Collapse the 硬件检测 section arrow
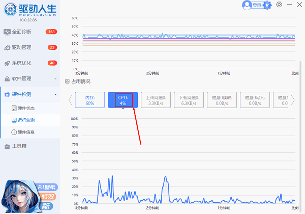305x214 pixels. [x=55, y=94]
